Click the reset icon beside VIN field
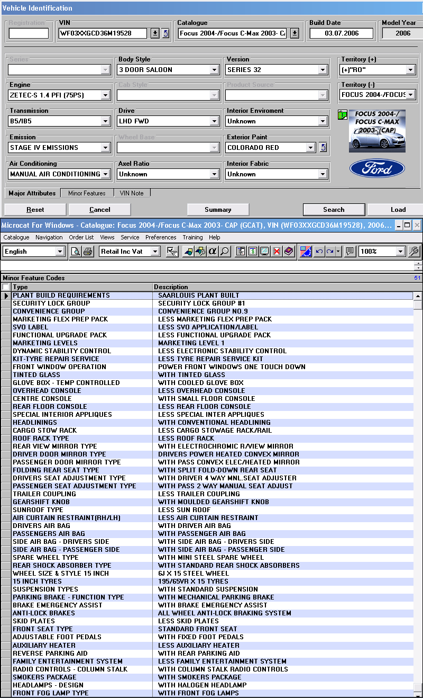This screenshot has width=423, height=698. point(165,33)
